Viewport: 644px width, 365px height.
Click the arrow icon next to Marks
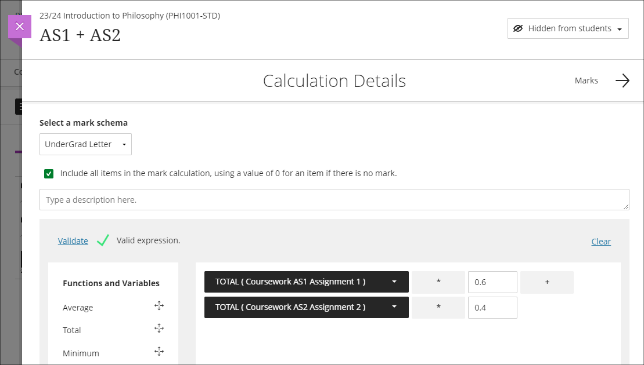[x=622, y=81]
